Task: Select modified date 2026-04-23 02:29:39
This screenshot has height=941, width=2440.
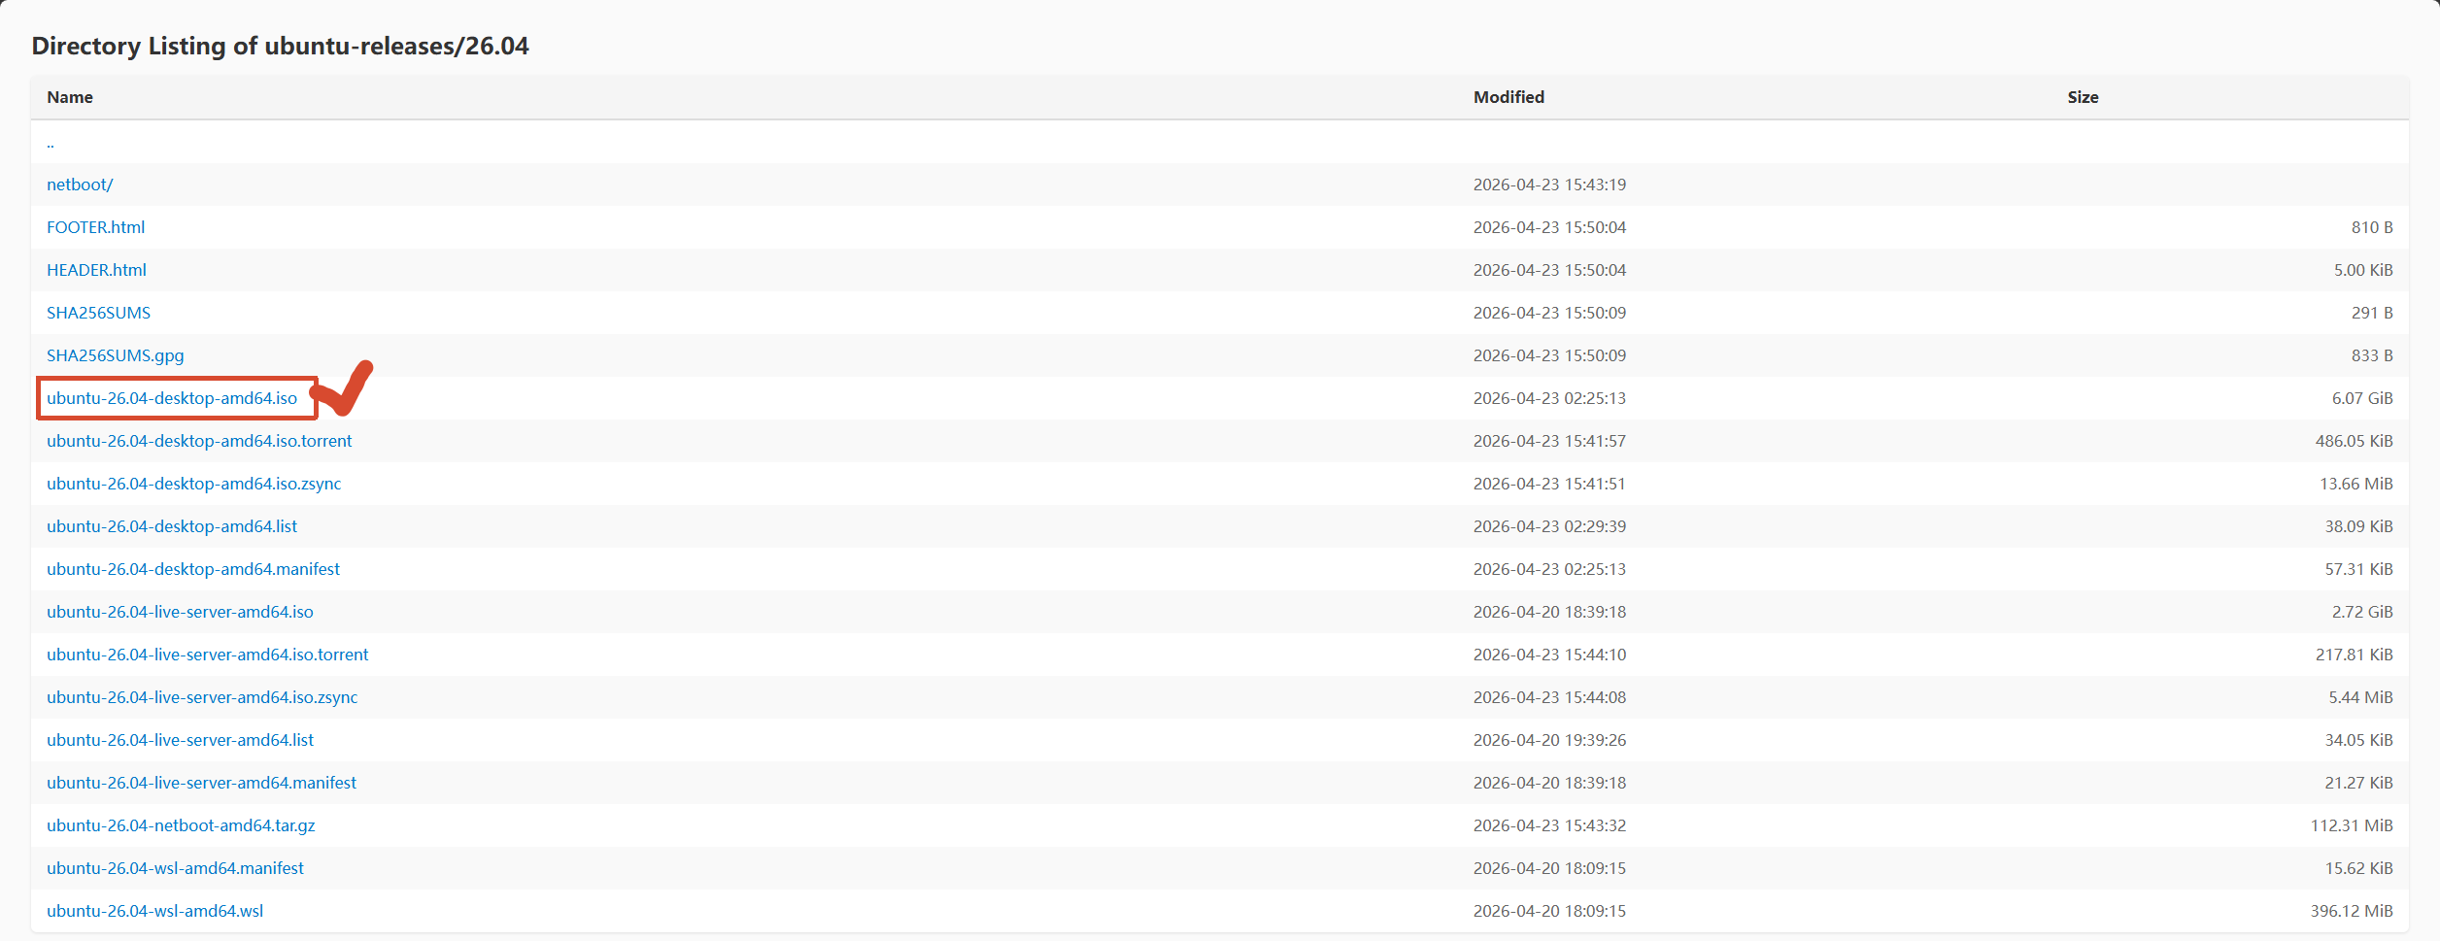Action: (x=1549, y=526)
